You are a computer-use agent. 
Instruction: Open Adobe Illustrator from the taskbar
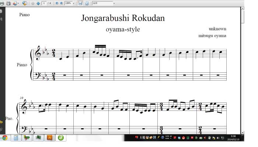click(49, 138)
